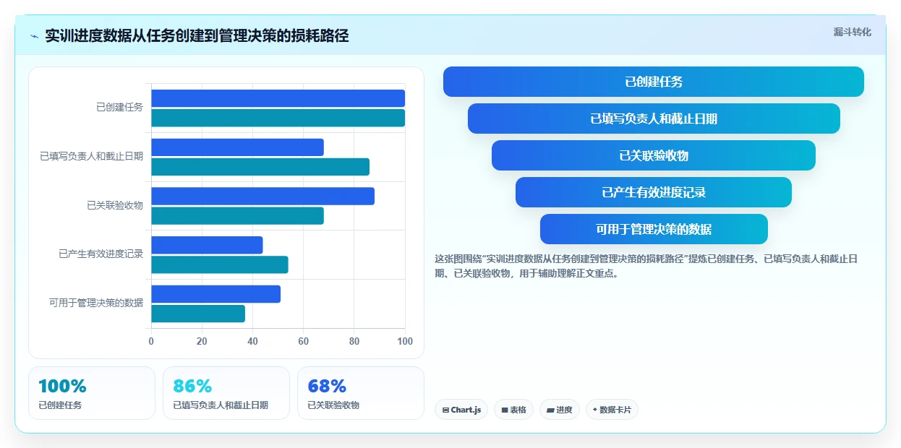901x448 pixels.
Task: Select the 已产生有效进度记录 funnel stage
Action: [x=654, y=192]
